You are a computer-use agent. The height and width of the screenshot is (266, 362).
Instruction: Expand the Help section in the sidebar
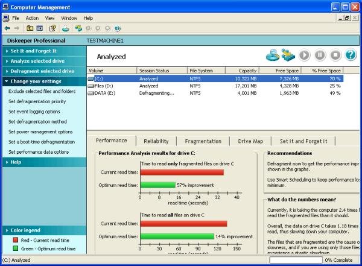(x=44, y=162)
